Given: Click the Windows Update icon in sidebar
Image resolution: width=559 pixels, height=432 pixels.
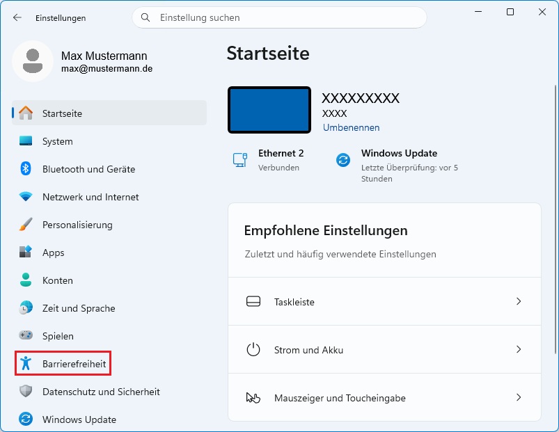Looking at the screenshot, I should [x=26, y=419].
